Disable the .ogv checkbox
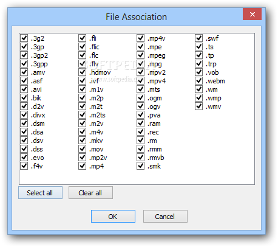This screenshot has width=278, height=247. tap(141, 106)
